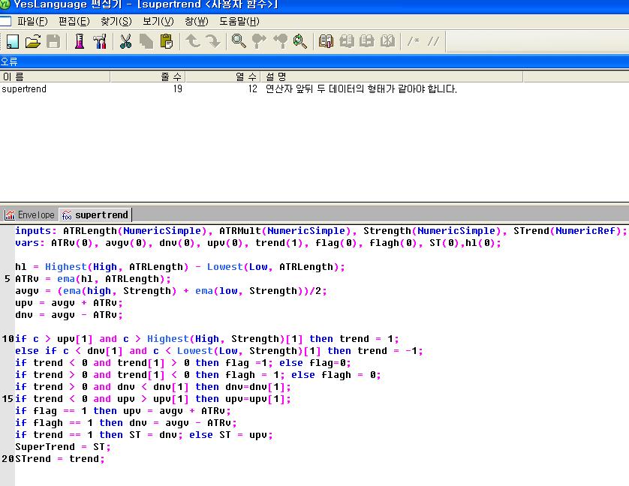Click the Save diskette icon
The image size is (629, 486).
[53, 41]
